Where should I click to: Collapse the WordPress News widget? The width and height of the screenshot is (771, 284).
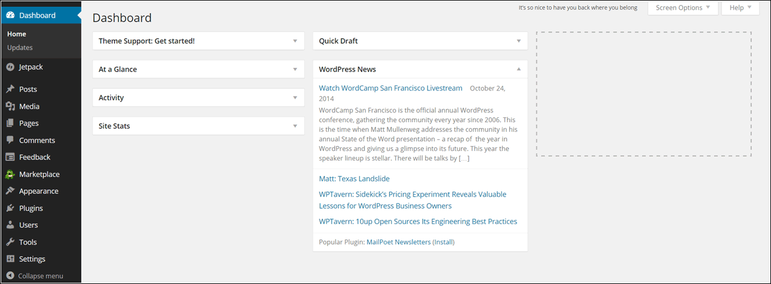(518, 69)
